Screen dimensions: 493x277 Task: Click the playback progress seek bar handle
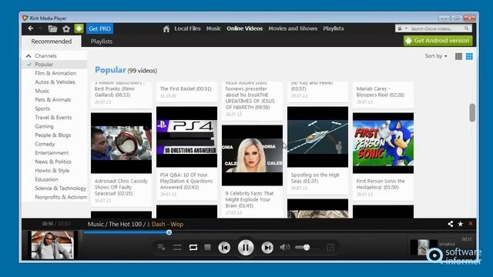(x=169, y=232)
